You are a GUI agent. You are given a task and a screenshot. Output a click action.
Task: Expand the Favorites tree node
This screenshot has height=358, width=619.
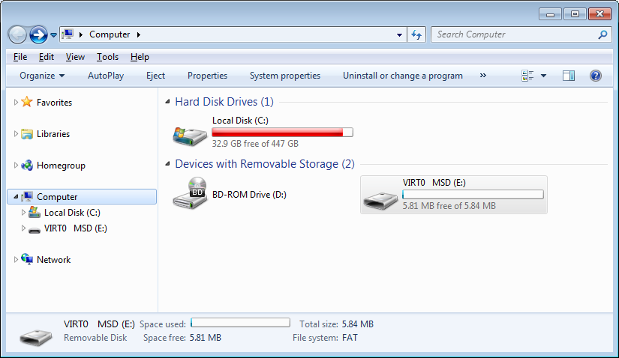[16, 102]
